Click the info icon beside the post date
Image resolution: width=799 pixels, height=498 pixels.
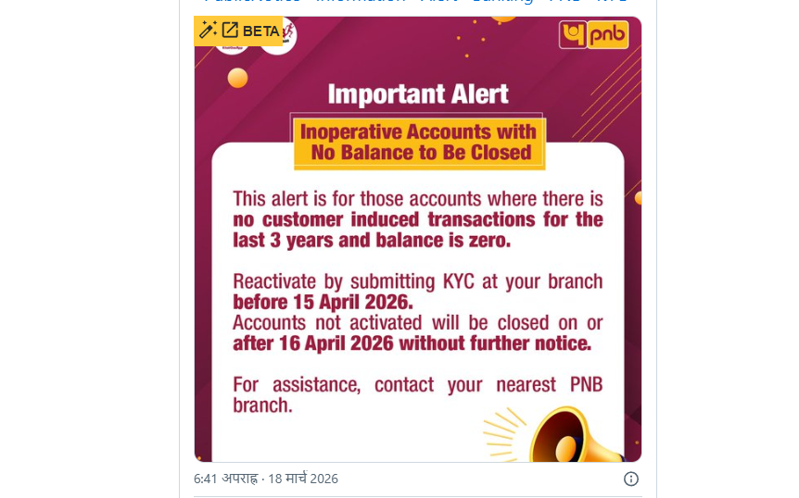(x=630, y=479)
